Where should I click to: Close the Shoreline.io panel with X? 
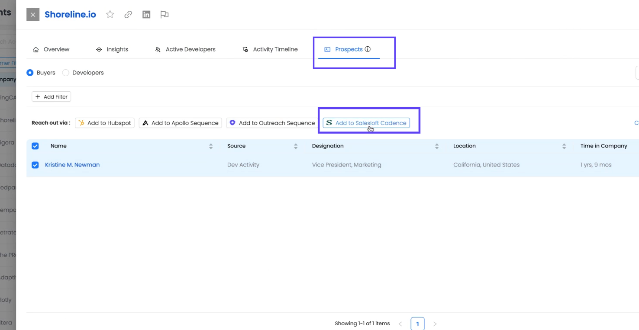(x=33, y=15)
